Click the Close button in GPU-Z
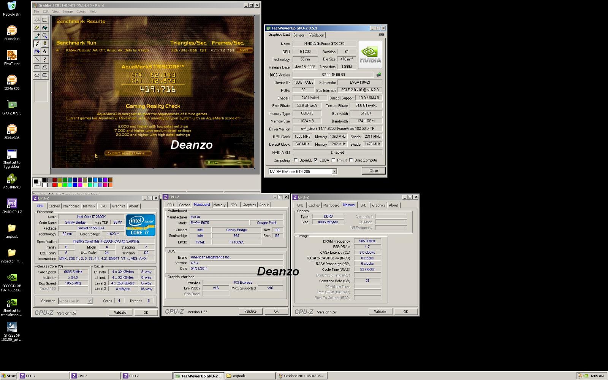The image size is (608, 380). pyautogui.click(x=374, y=171)
